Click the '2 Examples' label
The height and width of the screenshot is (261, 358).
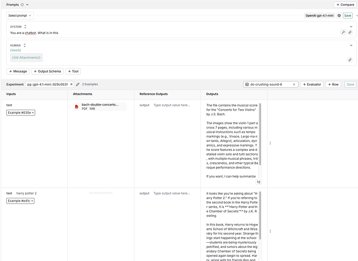[90, 84]
